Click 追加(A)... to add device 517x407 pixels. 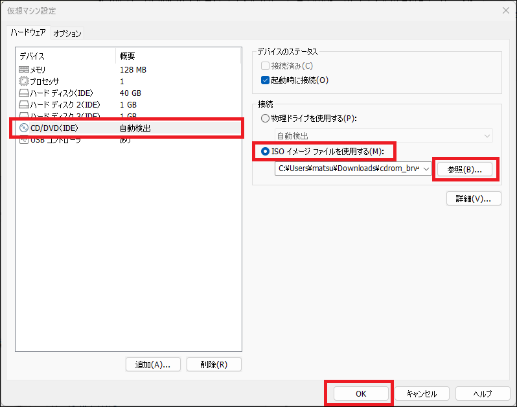(x=153, y=364)
